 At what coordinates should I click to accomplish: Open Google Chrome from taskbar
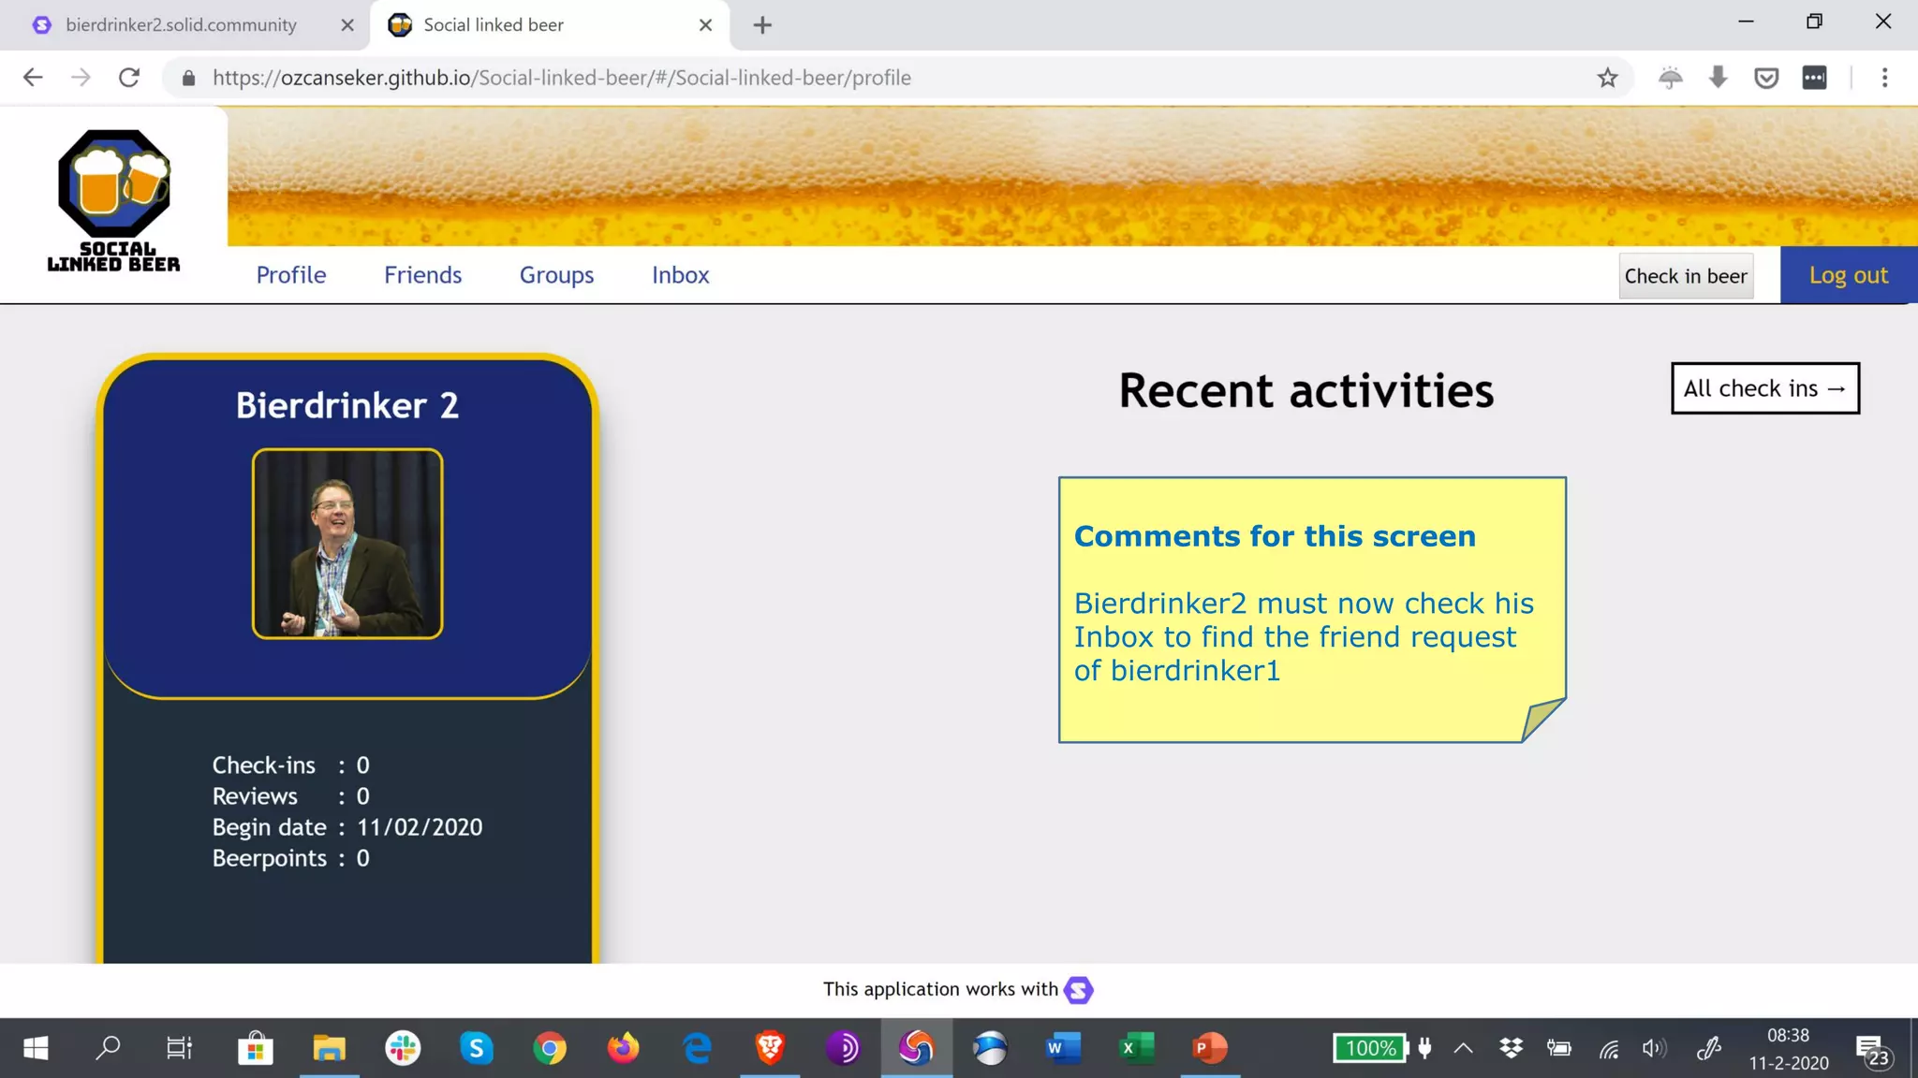(x=550, y=1048)
